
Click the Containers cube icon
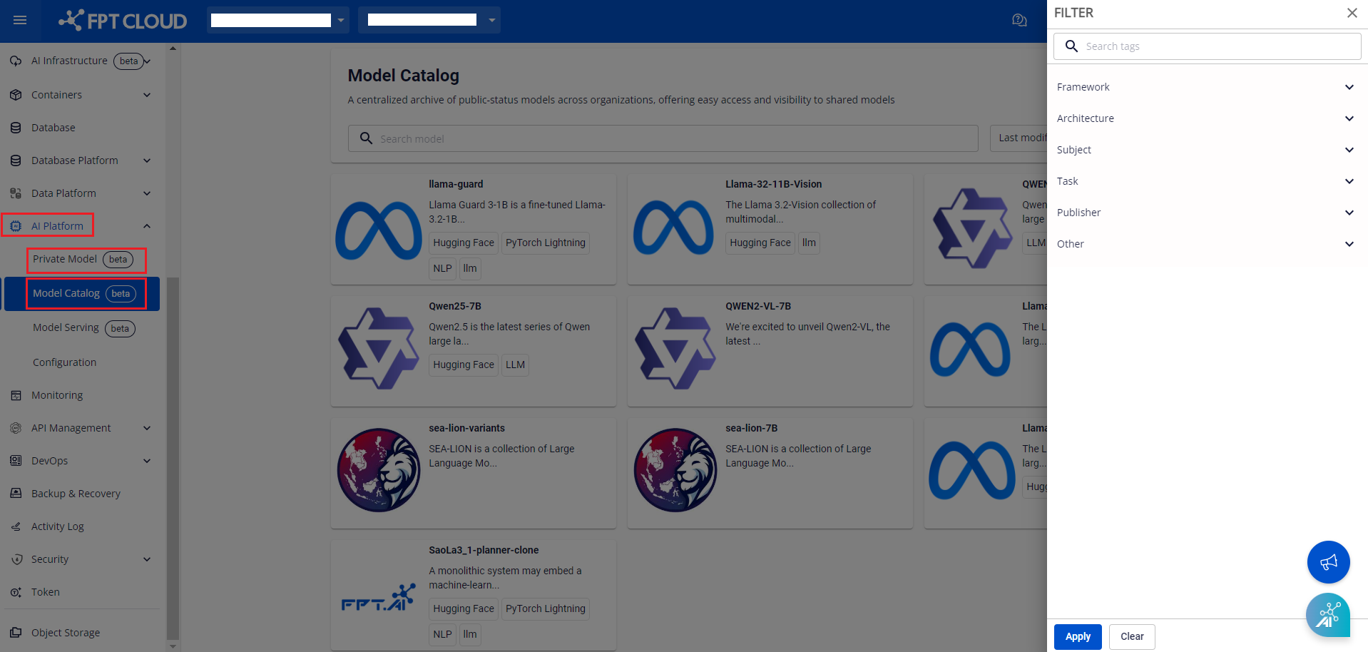16,95
